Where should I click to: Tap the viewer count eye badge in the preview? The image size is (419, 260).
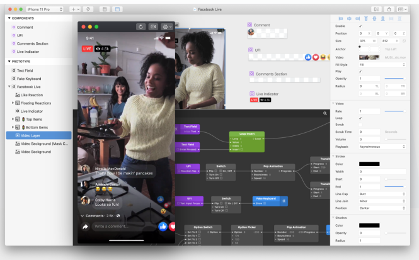tap(102, 48)
